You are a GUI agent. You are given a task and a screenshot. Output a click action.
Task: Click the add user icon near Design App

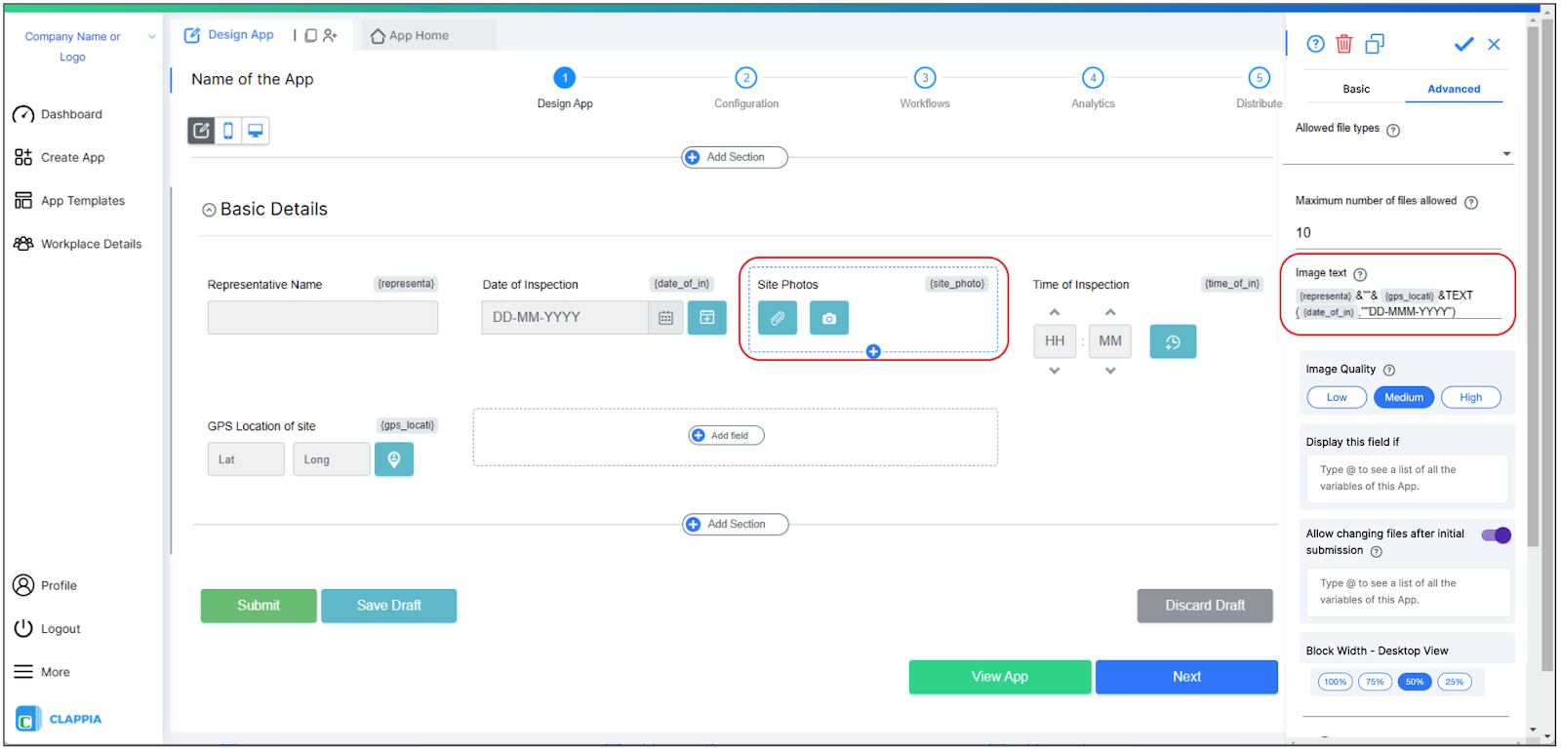tap(330, 35)
